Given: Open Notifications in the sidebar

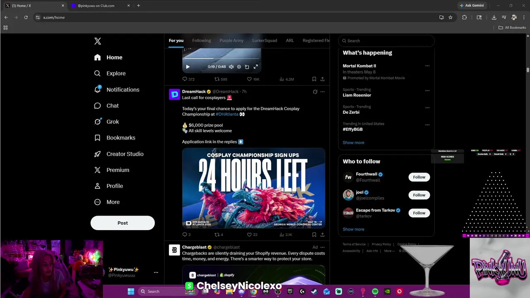Looking at the screenshot, I should [117, 89].
